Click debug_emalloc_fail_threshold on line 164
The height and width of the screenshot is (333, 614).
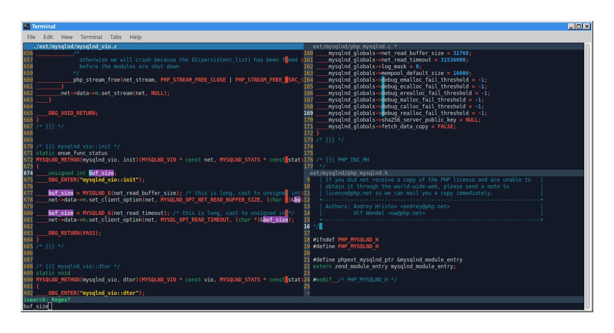pos(425,80)
